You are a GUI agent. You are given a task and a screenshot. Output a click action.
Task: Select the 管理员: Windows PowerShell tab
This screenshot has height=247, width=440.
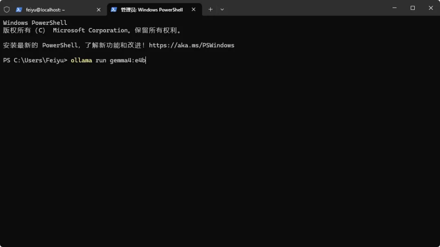[x=154, y=9]
